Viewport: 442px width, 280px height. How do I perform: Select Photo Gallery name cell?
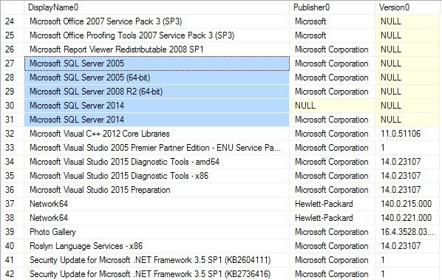[157, 232]
